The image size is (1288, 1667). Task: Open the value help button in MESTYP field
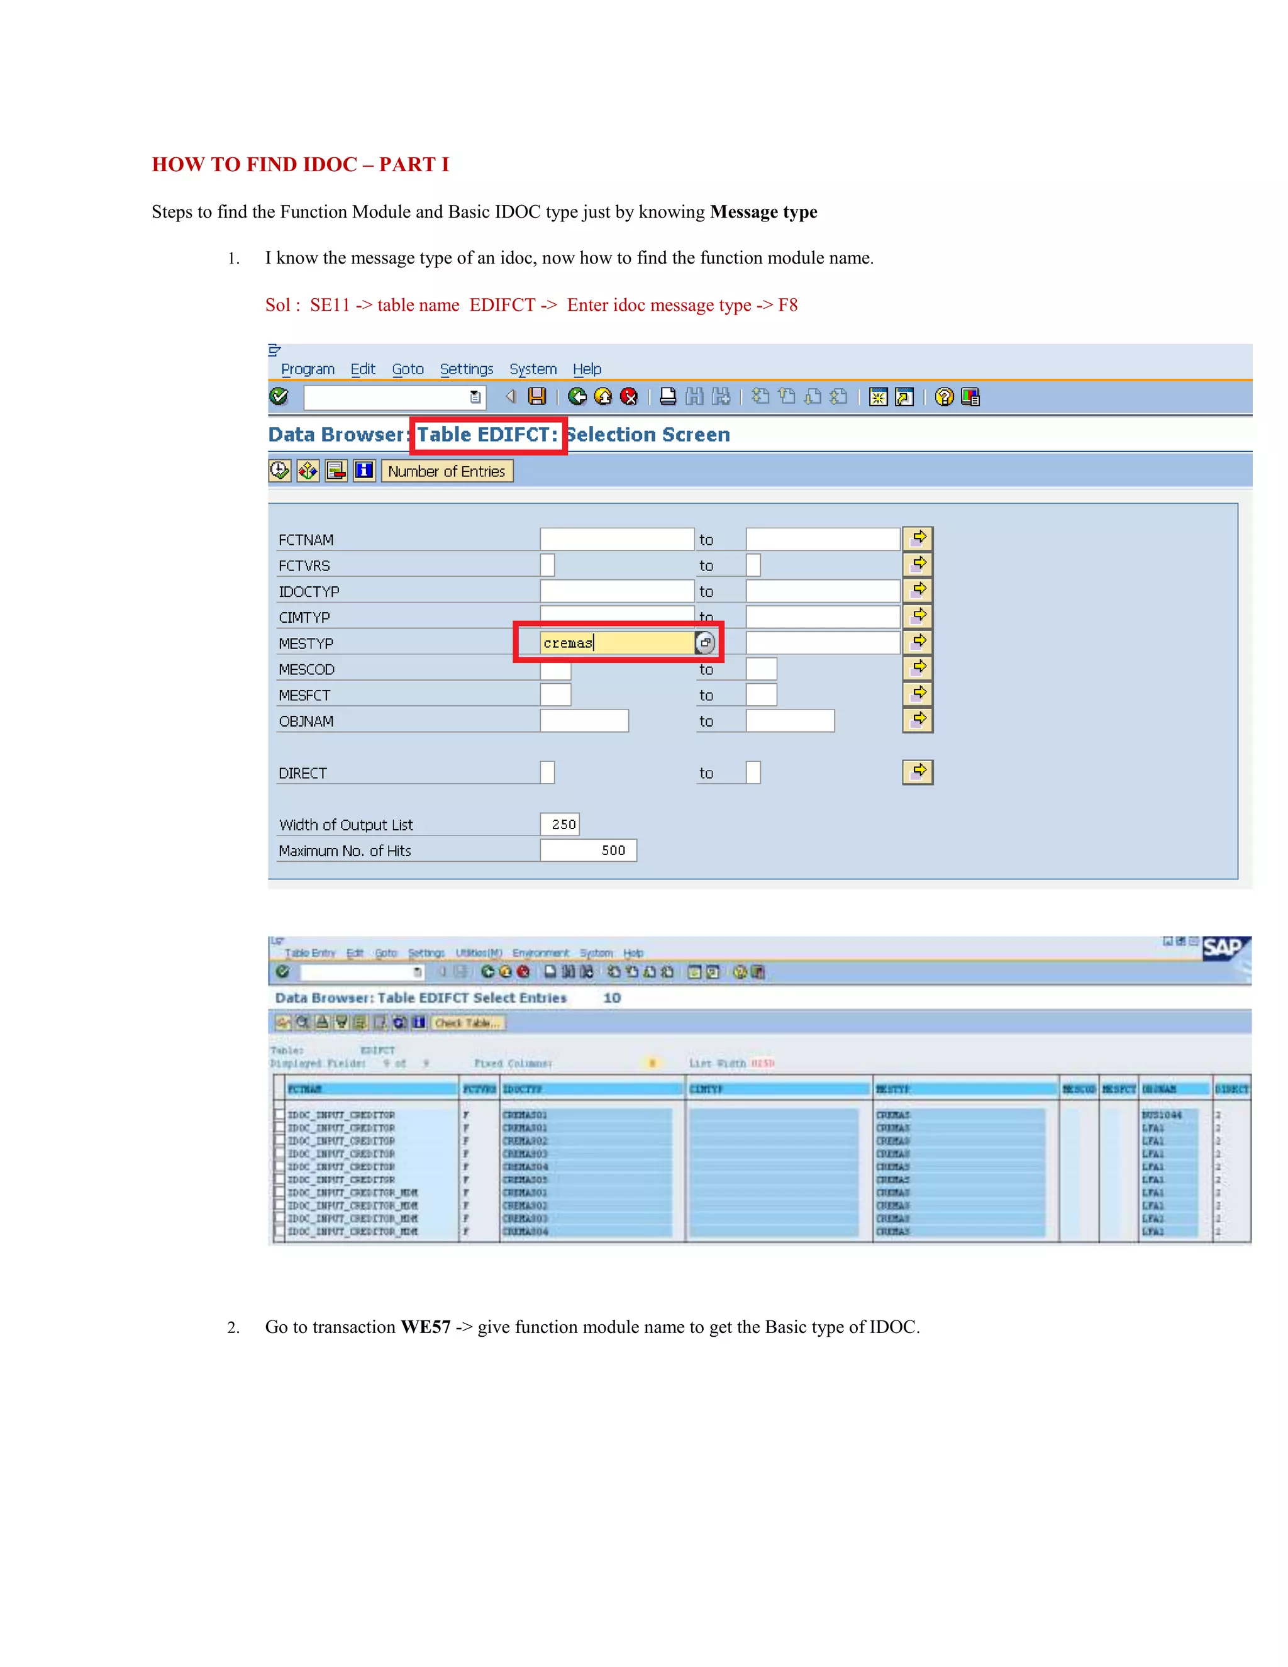[x=705, y=643]
